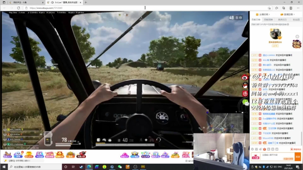Click the ghost icon with notification badge
303x170 pixels.
point(18,154)
